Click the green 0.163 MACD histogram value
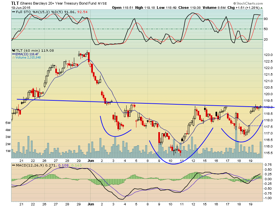The image size is (278, 207). [x=77, y=165]
